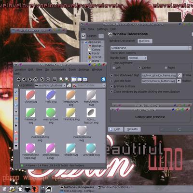The width and height of the screenshot is (193, 193).
Task: Select Colors in the settings tree
Action: (x=95, y=50)
